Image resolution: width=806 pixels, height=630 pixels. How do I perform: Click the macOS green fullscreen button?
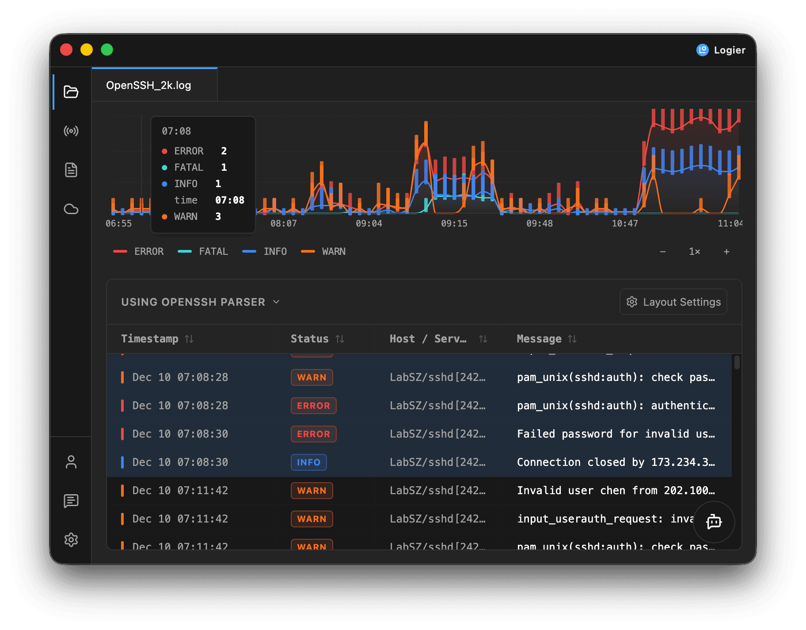point(107,50)
